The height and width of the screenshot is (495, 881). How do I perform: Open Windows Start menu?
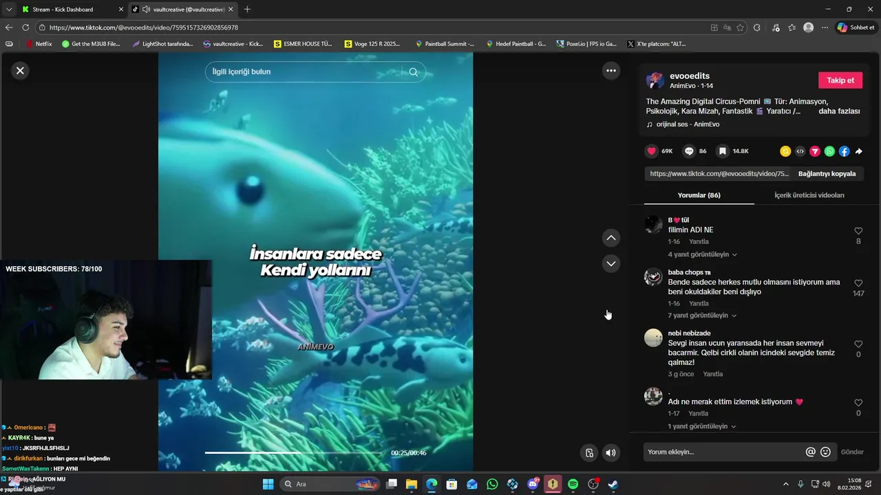[x=268, y=484]
